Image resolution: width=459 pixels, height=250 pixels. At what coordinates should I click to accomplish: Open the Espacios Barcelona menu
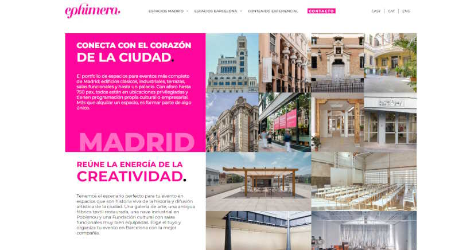pyautogui.click(x=215, y=11)
